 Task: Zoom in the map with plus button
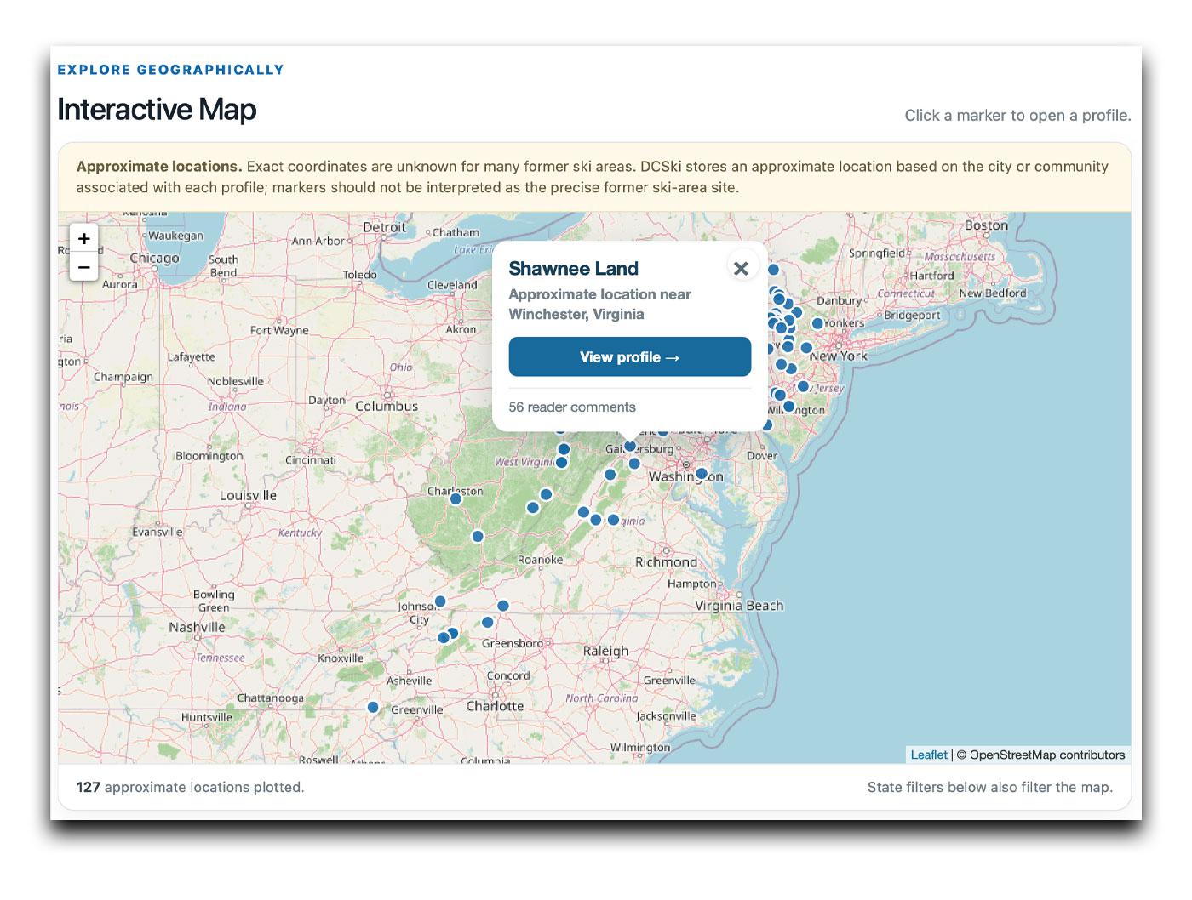83,239
